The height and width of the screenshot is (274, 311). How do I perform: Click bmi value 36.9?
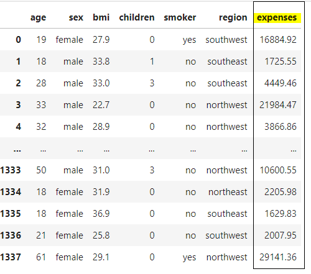101,214
